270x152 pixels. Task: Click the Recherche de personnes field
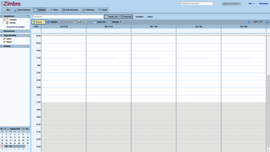196,4
